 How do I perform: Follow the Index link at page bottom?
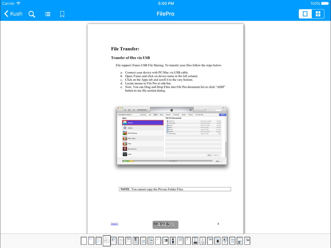pos(115,224)
